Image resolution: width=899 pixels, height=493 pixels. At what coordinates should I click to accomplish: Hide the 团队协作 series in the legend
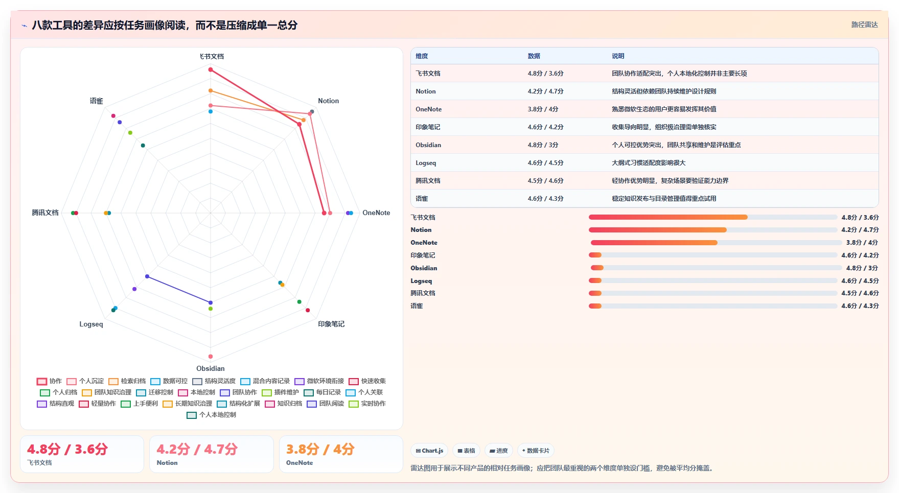pos(238,392)
